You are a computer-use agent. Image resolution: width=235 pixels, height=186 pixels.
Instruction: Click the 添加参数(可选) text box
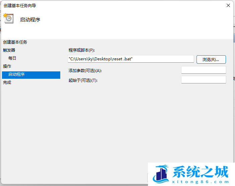[204, 70]
